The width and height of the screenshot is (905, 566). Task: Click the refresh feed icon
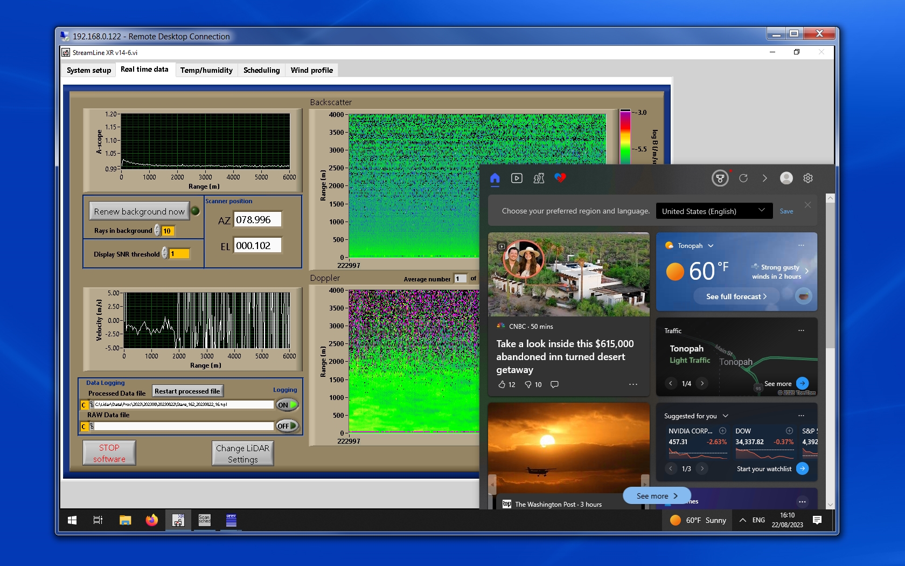point(743,178)
